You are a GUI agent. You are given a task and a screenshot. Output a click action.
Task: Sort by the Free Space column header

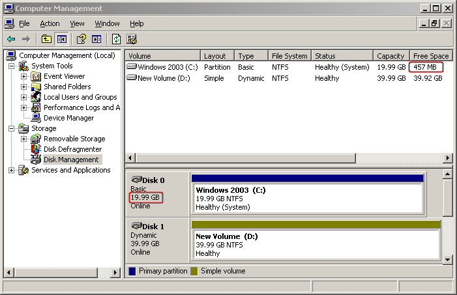tap(431, 55)
